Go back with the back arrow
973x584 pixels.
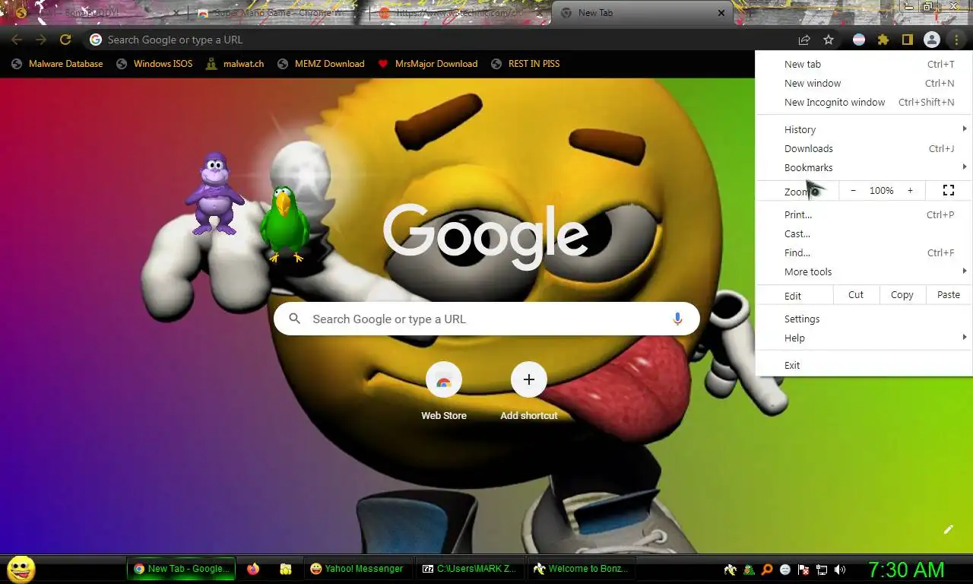pyautogui.click(x=17, y=40)
